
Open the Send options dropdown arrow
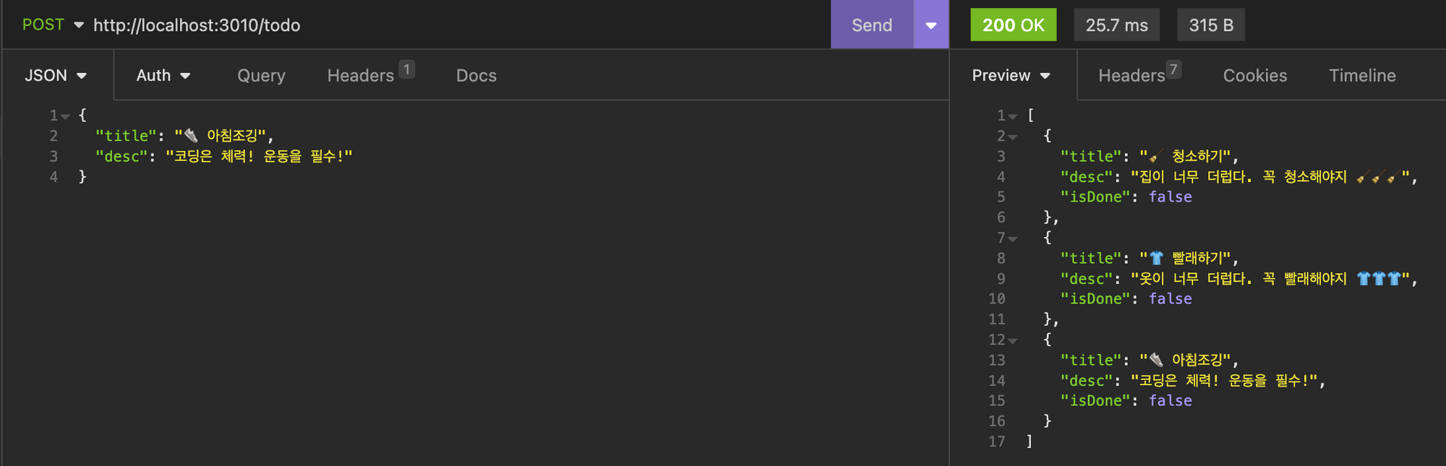pyautogui.click(x=931, y=25)
